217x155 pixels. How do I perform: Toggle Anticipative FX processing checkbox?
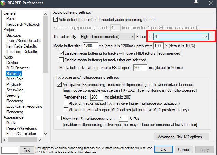coord(59,85)
